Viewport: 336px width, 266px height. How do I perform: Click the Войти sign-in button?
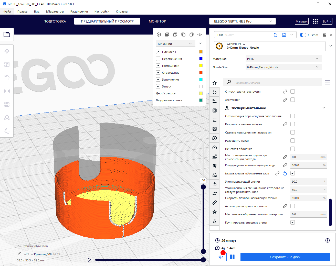[327, 21]
